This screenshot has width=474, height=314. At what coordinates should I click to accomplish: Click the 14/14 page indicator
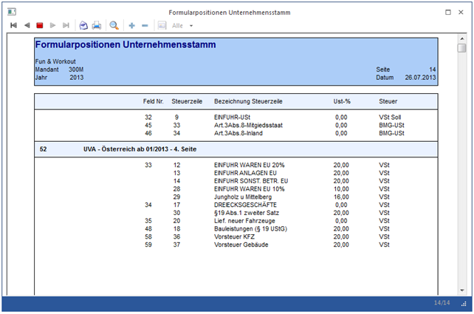coord(441,304)
